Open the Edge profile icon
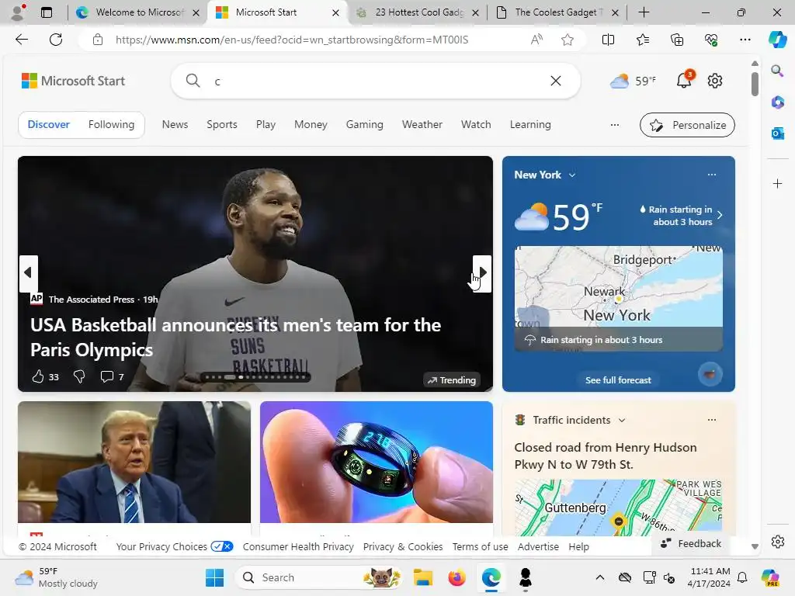 click(x=19, y=12)
